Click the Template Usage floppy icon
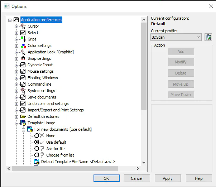The image size is (216, 187). coord(23,123)
